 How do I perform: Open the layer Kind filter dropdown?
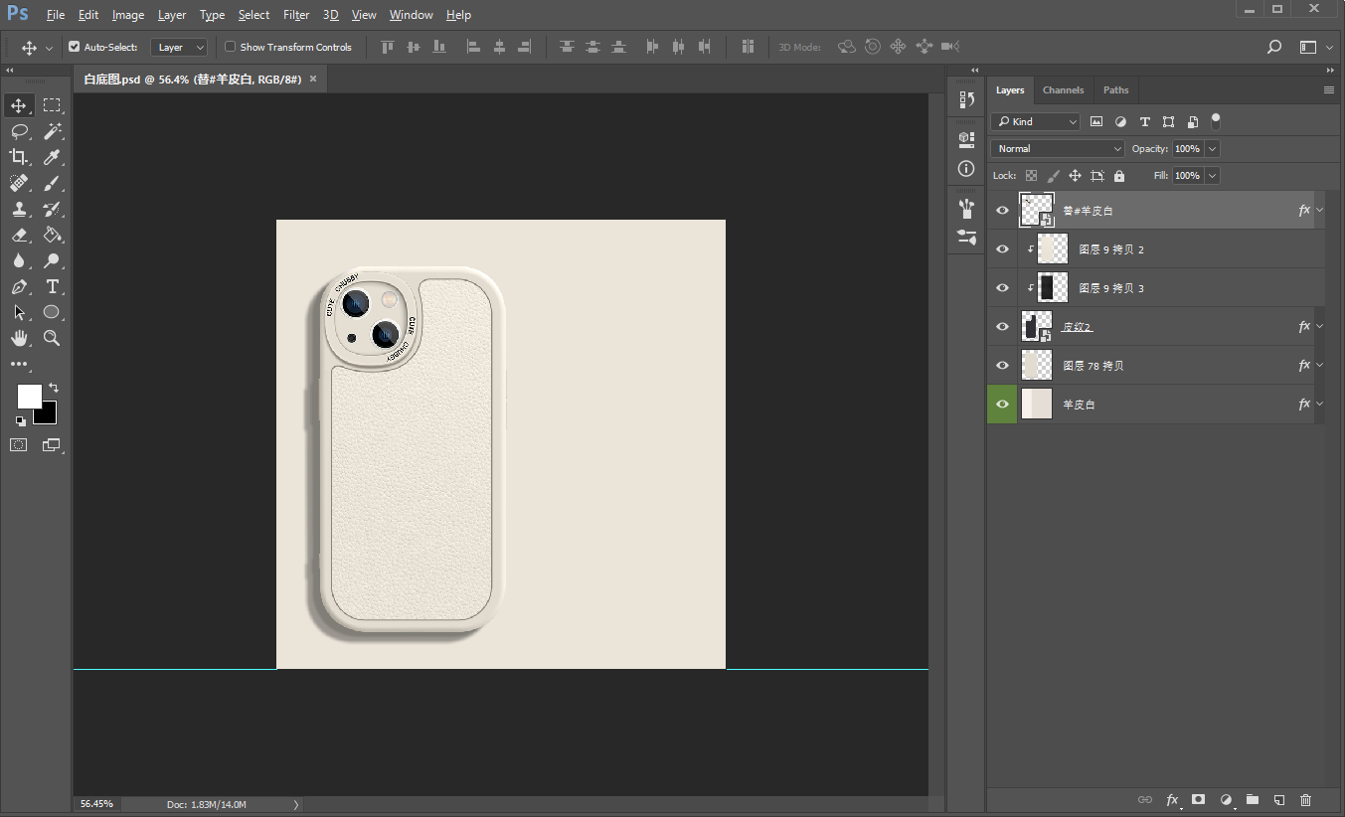point(1035,121)
